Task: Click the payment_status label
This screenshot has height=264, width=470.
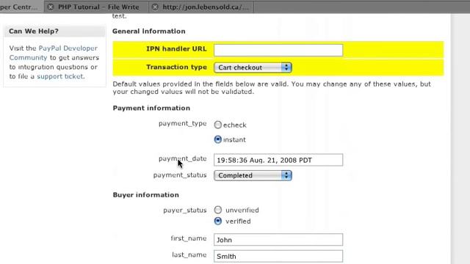Action: [x=180, y=175]
